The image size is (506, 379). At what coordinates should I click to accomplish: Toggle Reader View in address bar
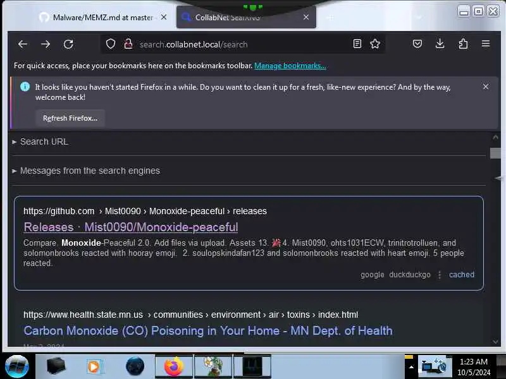[357, 44]
